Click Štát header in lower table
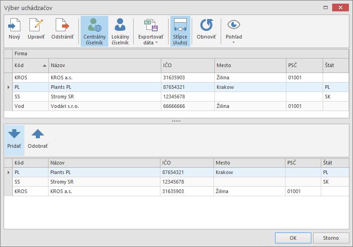This screenshot has height=247, width=353. click(x=335, y=163)
